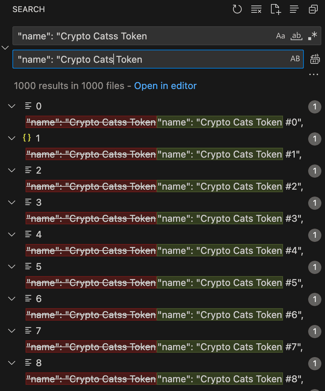Click into the search query input field
325x391 pixels.
(142, 36)
